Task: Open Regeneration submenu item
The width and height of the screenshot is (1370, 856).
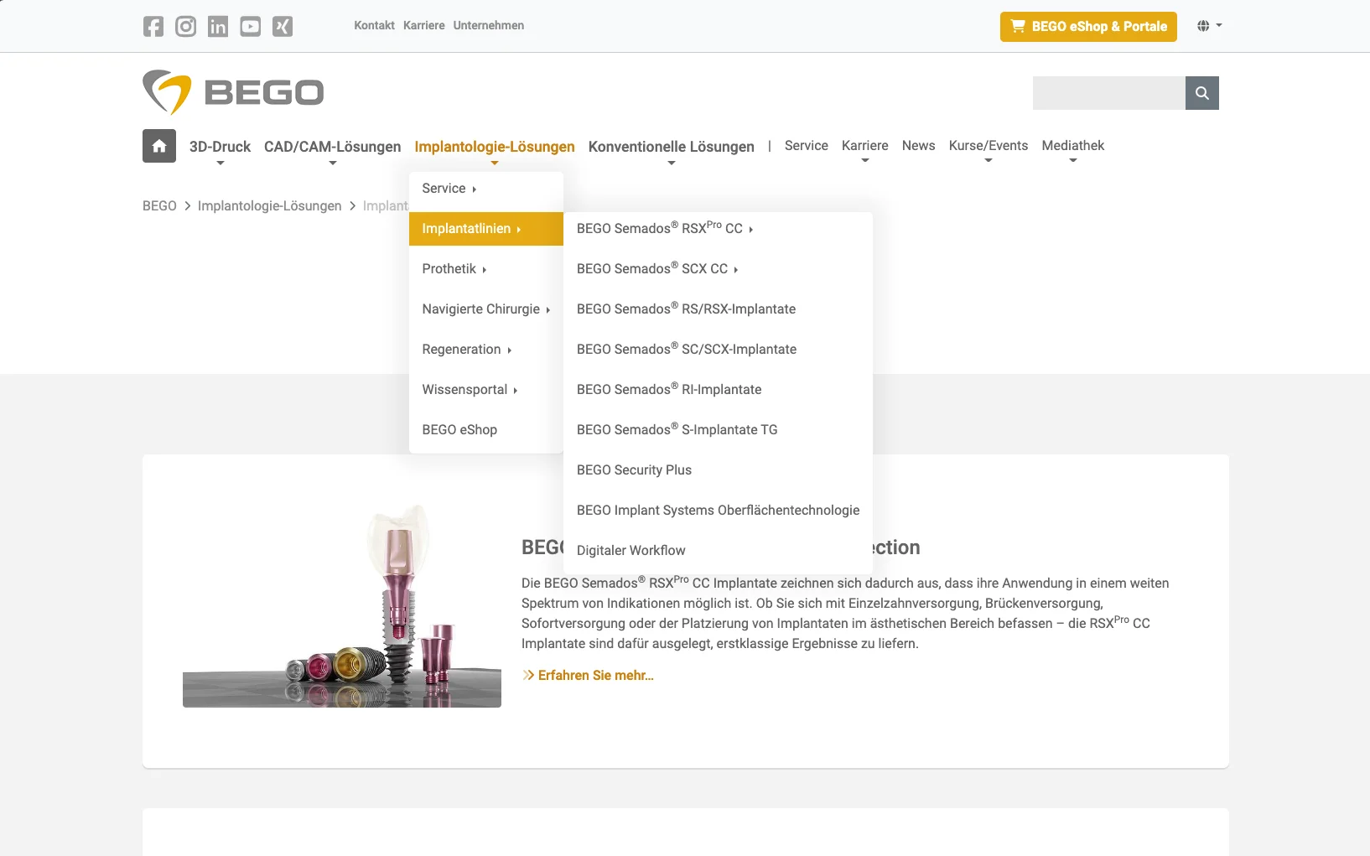Action: point(486,350)
